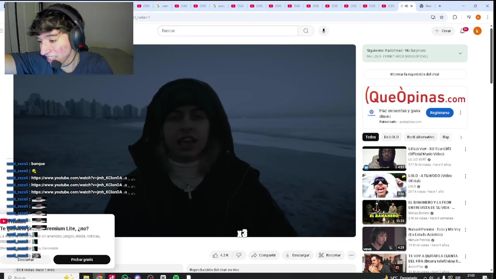Select the Todos filter chip

coord(370,137)
